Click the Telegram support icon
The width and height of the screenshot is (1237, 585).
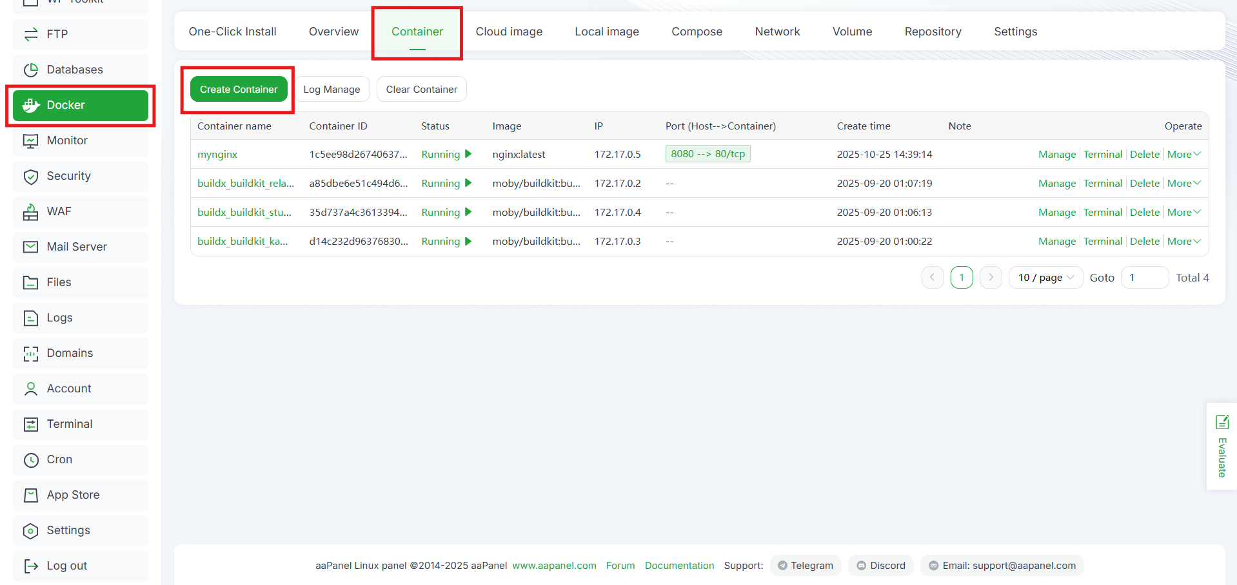click(x=782, y=566)
